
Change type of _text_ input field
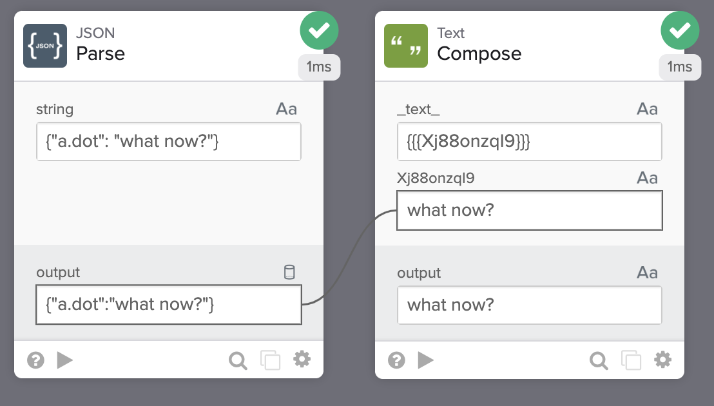click(647, 109)
